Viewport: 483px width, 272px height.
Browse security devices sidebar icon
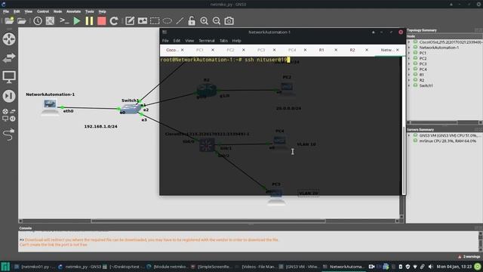click(9, 96)
